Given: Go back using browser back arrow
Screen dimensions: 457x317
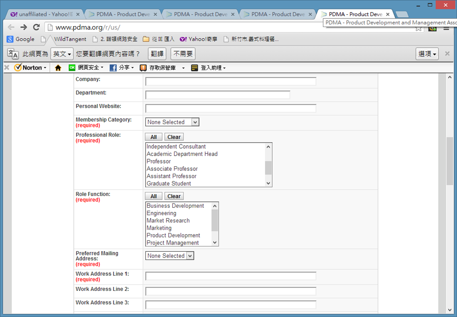Looking at the screenshot, I should click(x=11, y=27).
